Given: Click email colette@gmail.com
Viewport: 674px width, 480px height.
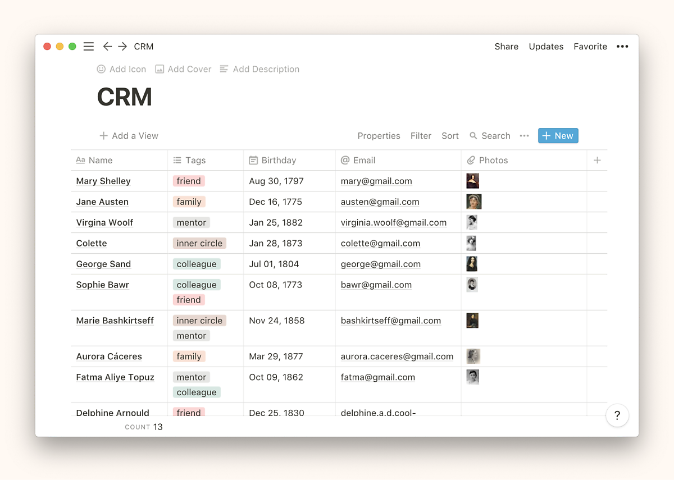Looking at the screenshot, I should click(380, 243).
